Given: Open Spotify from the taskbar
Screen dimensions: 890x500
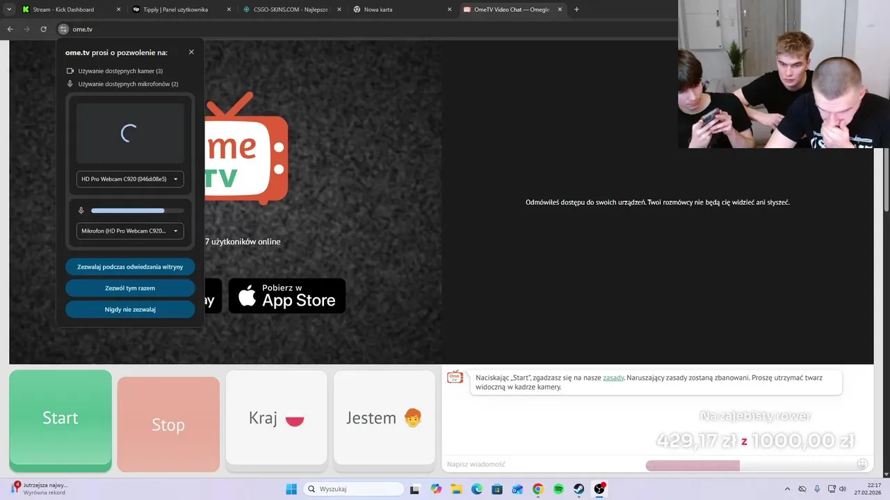Looking at the screenshot, I should click(558, 489).
